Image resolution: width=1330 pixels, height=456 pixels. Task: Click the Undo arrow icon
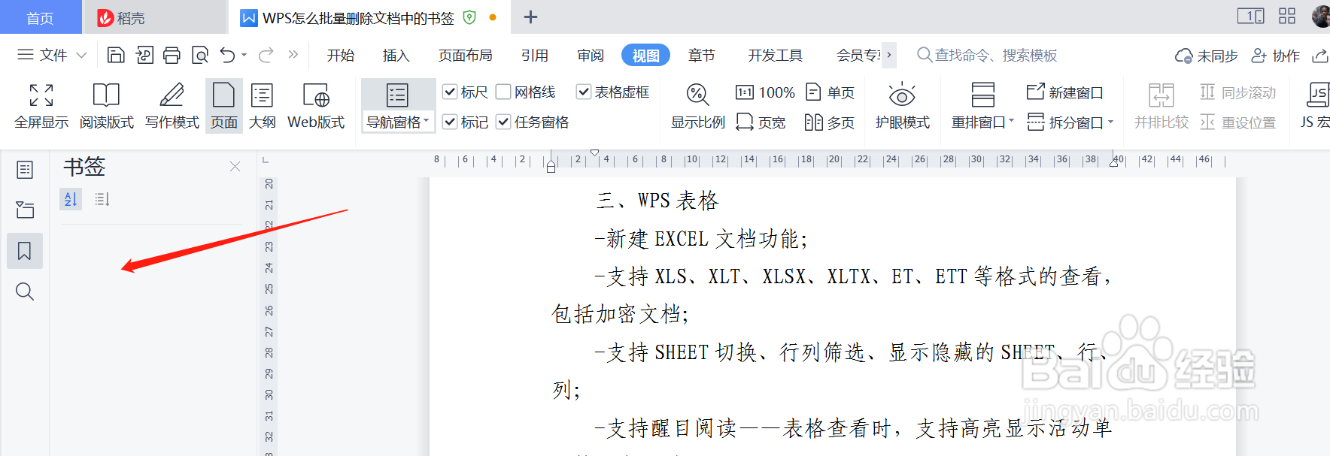[228, 55]
